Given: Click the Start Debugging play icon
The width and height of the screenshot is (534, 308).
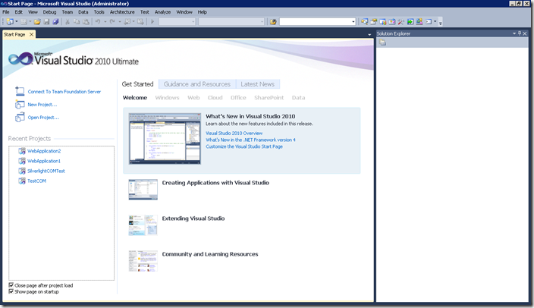Looking at the screenshot, I should (152, 22).
